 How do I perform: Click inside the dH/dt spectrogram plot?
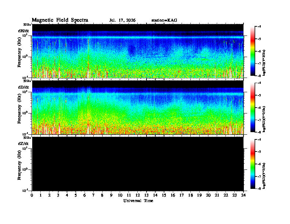click(x=138, y=51)
